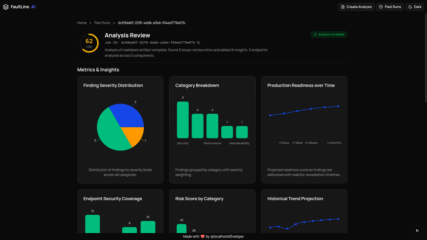Click the Security bar in Category Breakdown
The width and height of the screenshot is (427, 240).
click(x=183, y=119)
